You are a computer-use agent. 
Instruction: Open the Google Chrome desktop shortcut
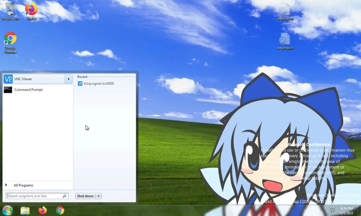[x=10, y=43]
